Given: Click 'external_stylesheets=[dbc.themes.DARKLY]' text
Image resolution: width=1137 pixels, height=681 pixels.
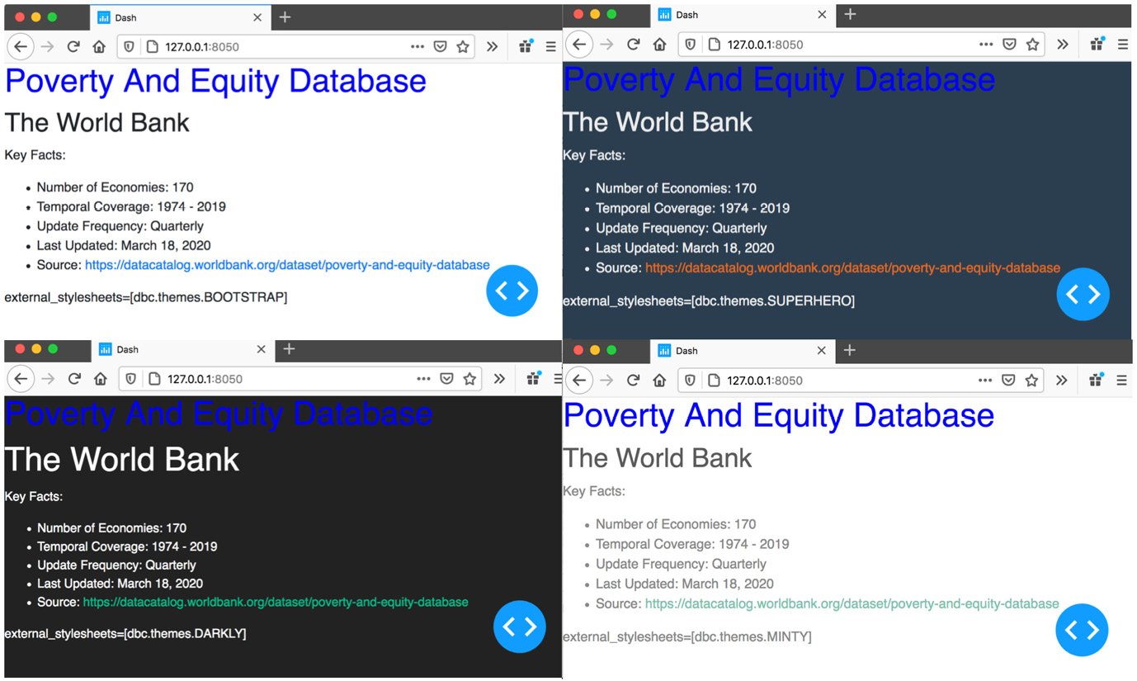Looking at the screenshot, I should point(125,634).
